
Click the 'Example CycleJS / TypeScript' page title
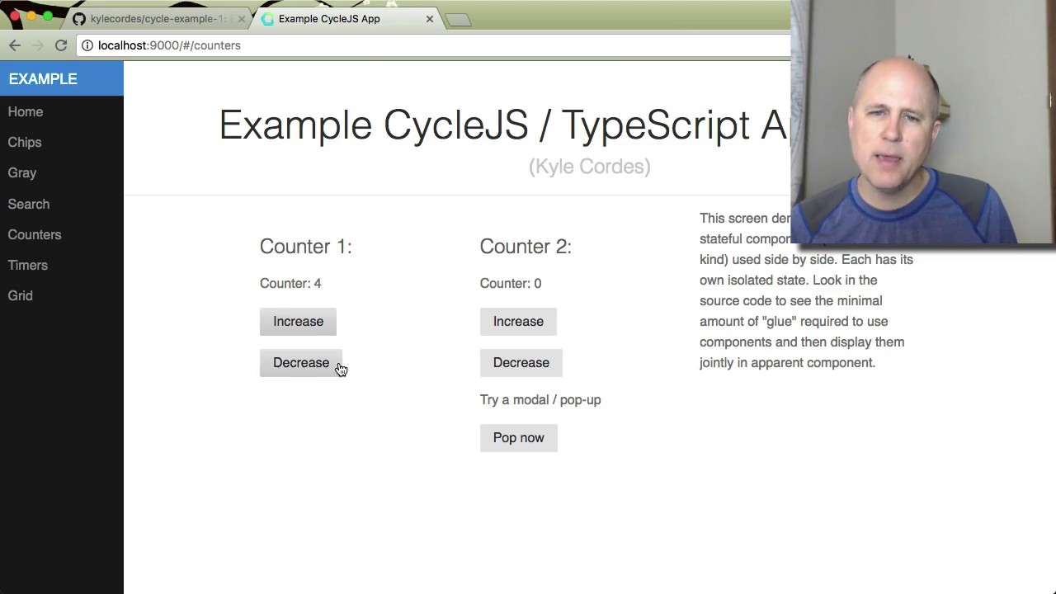tap(504, 125)
